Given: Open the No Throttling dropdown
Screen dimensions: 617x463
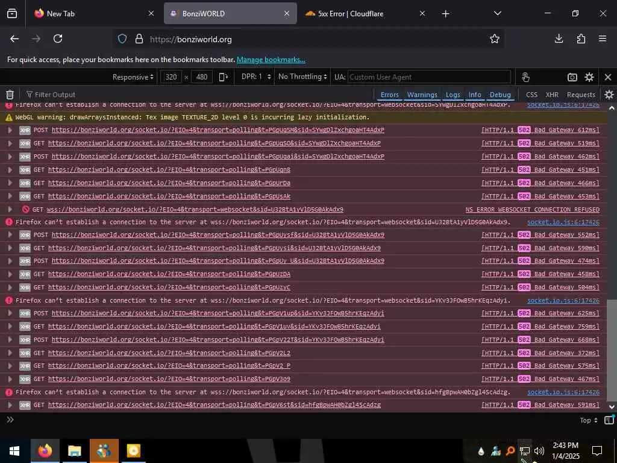Looking at the screenshot, I should click(302, 77).
